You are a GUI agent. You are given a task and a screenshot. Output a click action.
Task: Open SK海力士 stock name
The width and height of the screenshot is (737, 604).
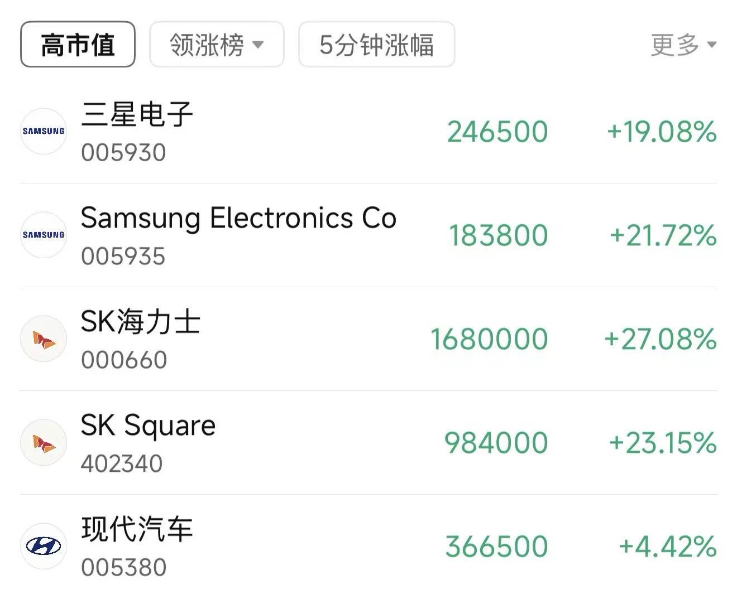[x=141, y=322]
